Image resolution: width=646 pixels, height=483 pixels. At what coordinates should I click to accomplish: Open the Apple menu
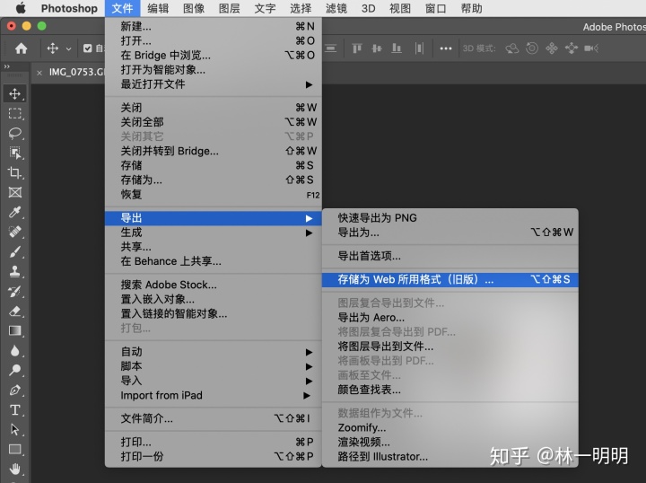point(20,8)
